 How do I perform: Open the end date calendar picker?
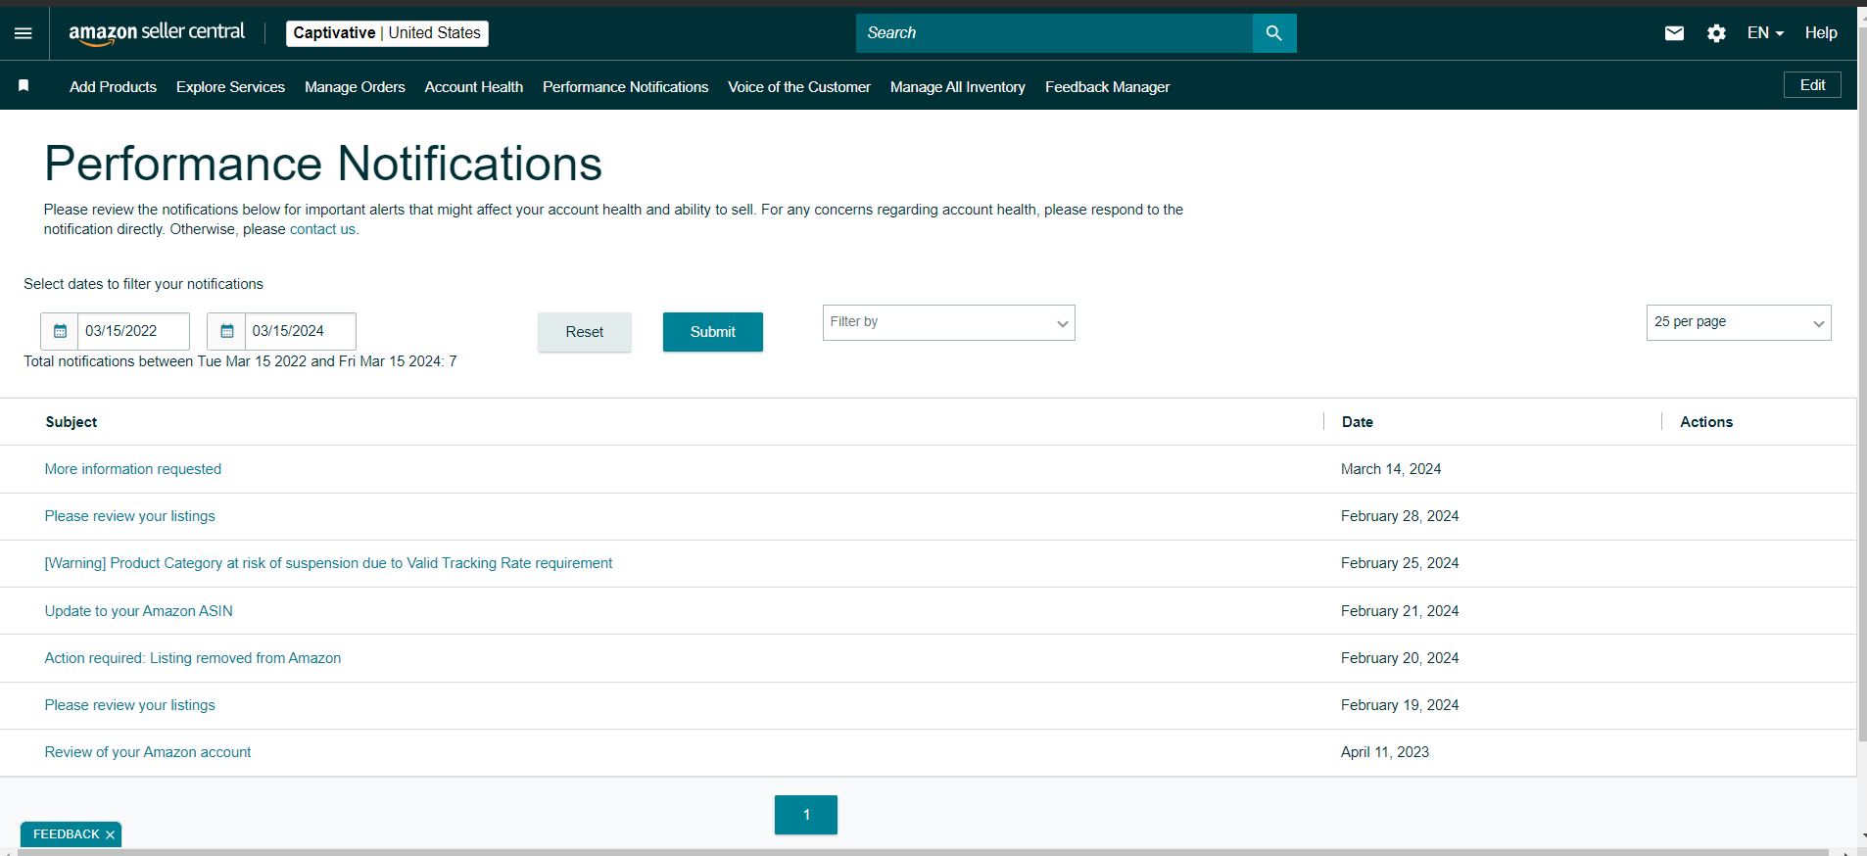(x=227, y=331)
